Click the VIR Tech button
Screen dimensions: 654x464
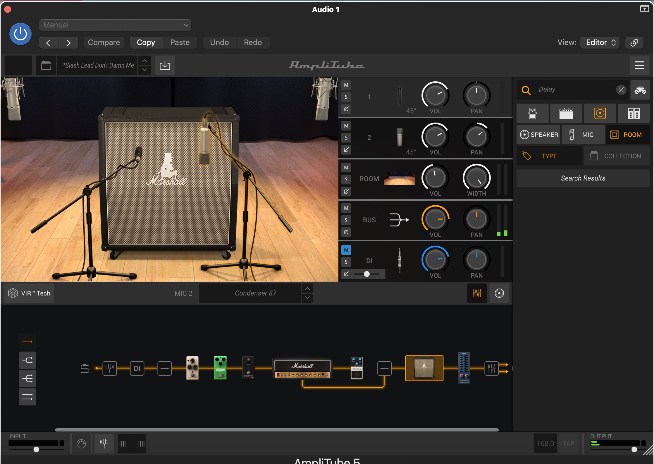point(29,293)
